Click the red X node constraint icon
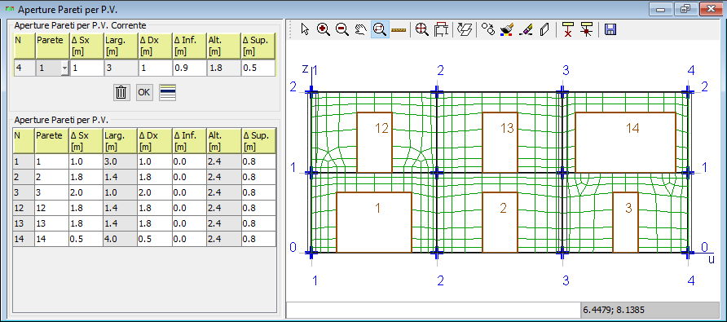Viewport: 727px width, 322px height. point(566,29)
